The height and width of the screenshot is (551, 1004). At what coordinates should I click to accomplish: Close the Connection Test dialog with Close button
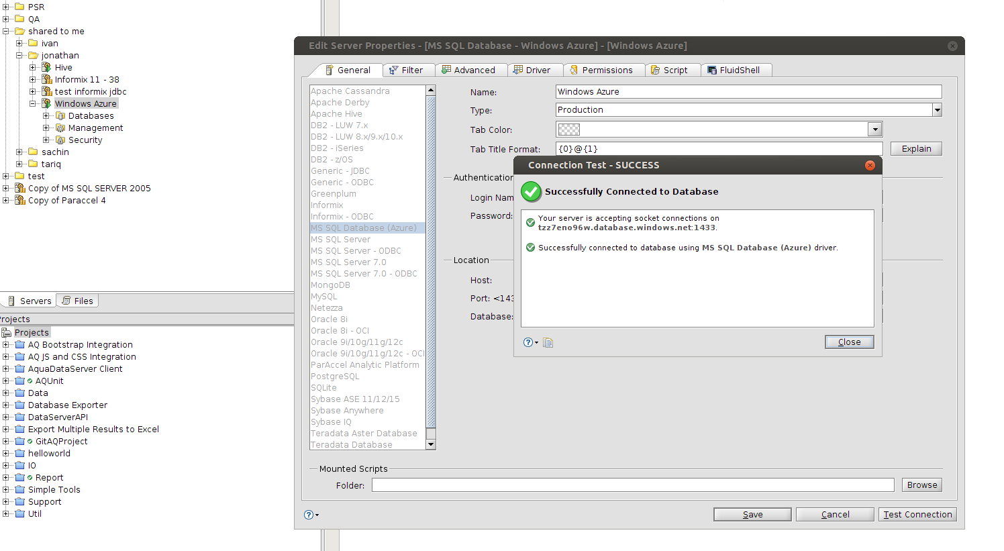pyautogui.click(x=849, y=342)
